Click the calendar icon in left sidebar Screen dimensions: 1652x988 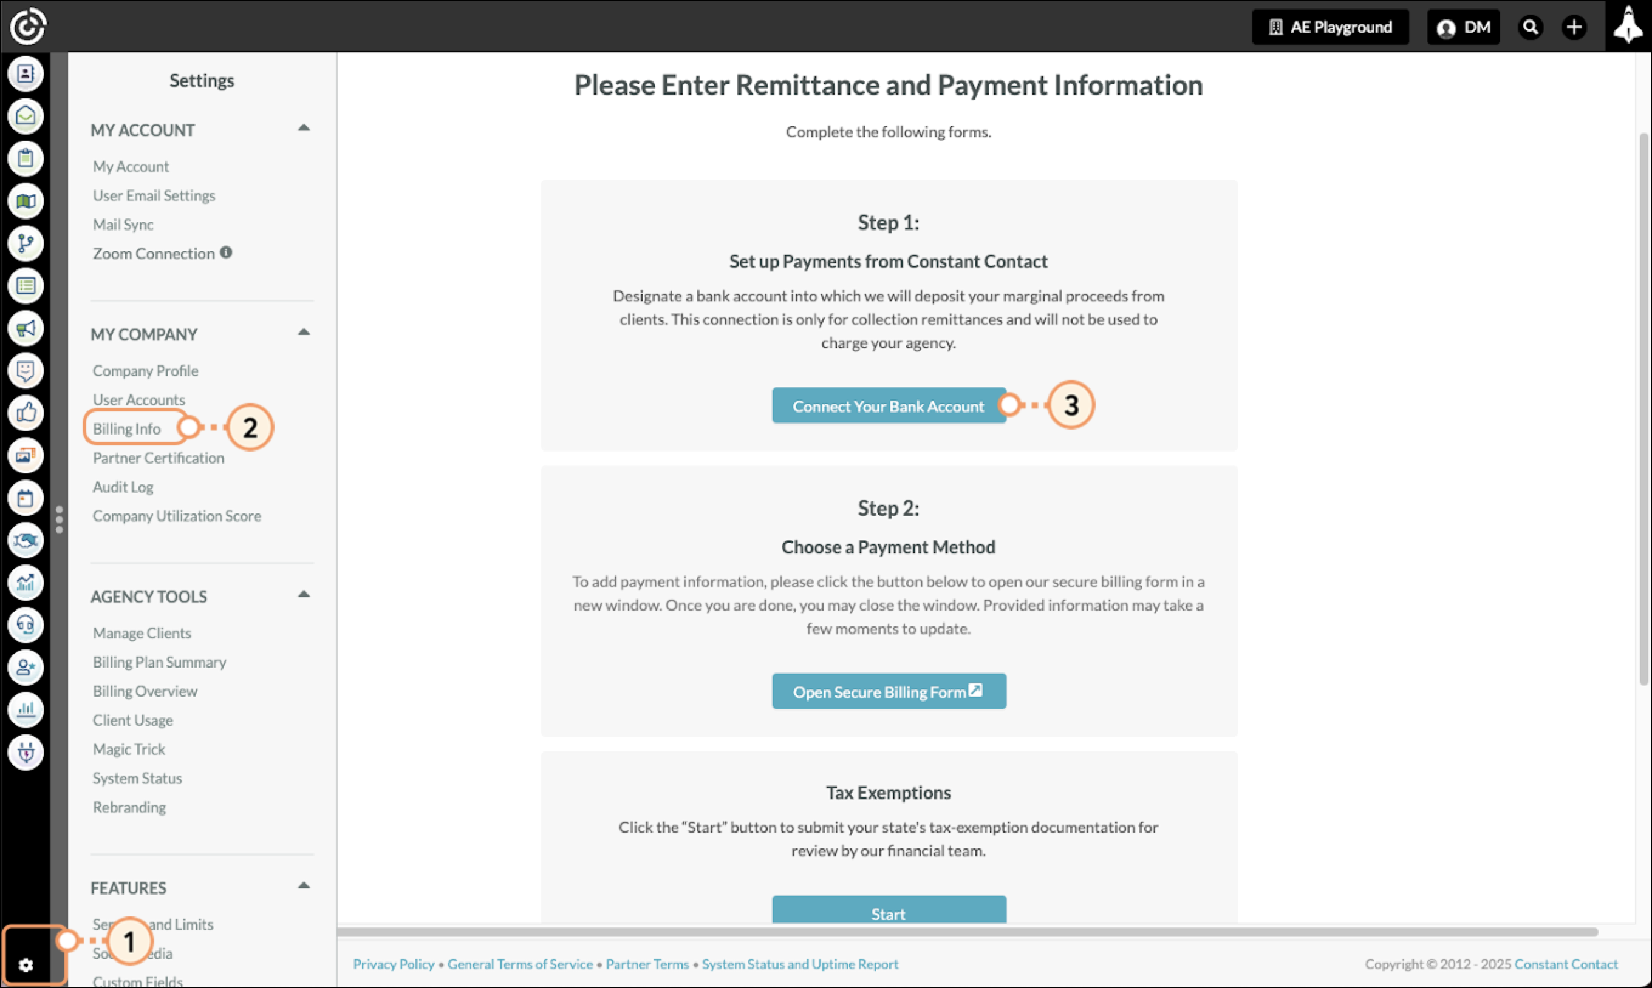26,498
